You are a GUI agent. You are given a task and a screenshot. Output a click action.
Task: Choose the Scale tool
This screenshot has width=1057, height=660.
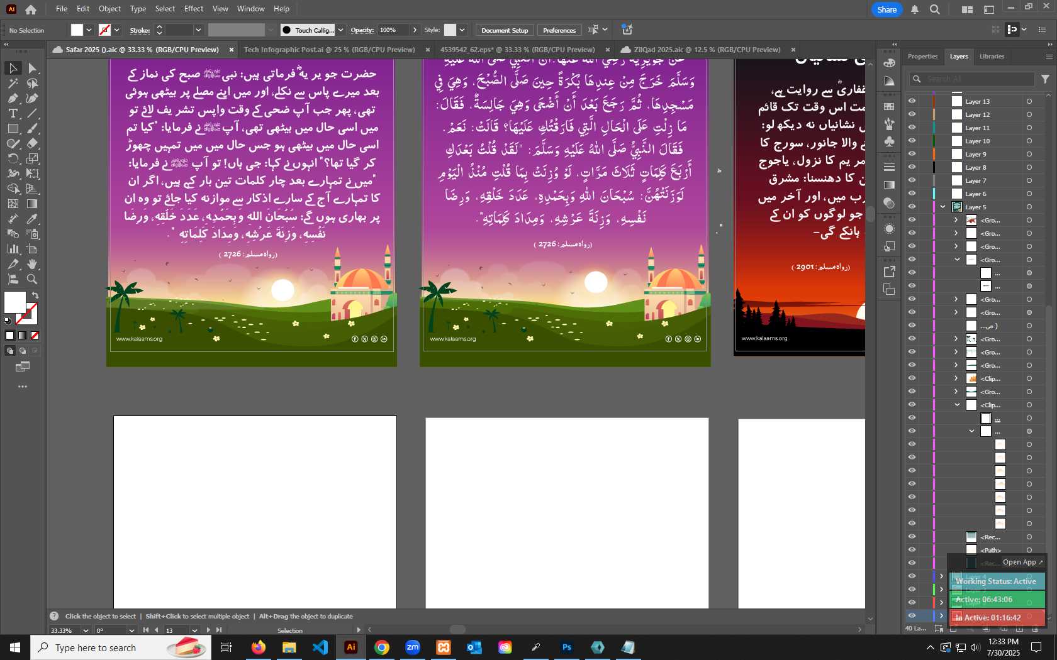[33, 158]
